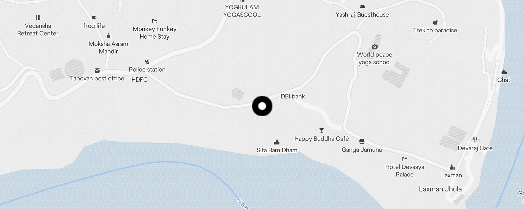Screen dimensions: 524x209
Task: Open the Vedansha Retreat Center icon
Action: [38, 18]
